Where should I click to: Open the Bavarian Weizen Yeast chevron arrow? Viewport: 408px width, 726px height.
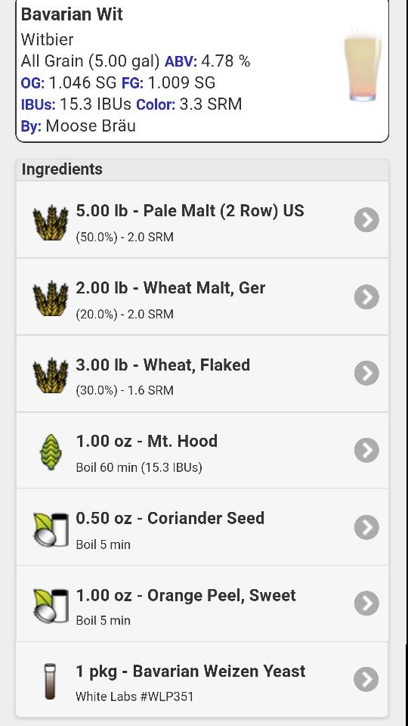click(x=367, y=679)
